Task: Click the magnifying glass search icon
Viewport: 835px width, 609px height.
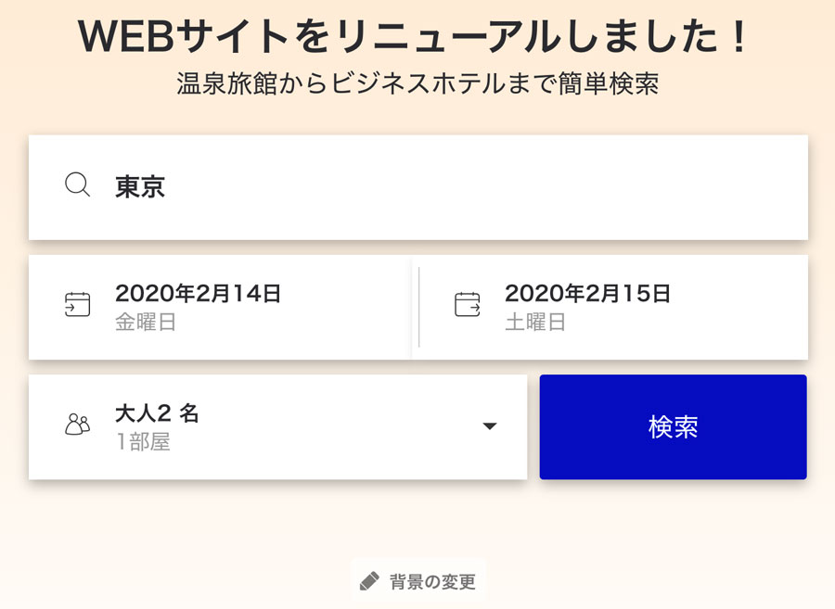Action: [77, 185]
